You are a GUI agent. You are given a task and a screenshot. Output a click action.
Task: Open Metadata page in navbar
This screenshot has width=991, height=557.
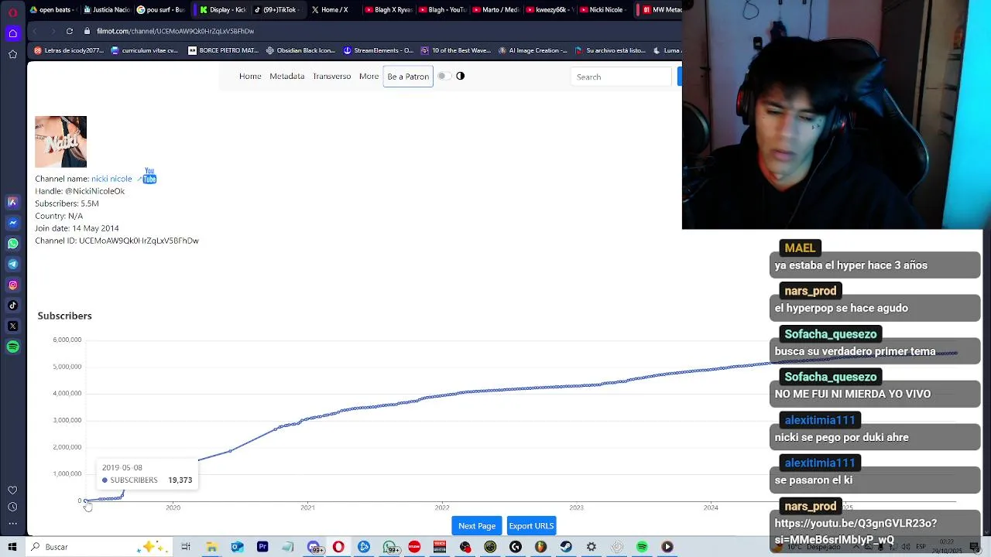point(286,77)
